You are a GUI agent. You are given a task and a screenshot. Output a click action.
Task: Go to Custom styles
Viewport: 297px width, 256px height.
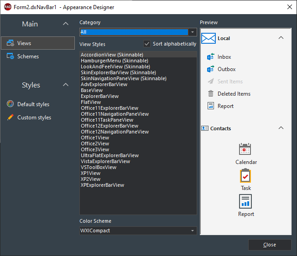point(34,118)
